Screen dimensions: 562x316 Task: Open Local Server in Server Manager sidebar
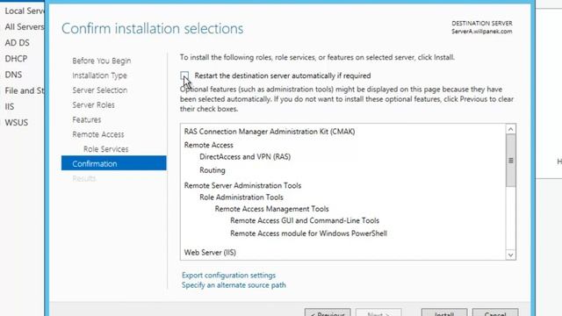point(25,11)
